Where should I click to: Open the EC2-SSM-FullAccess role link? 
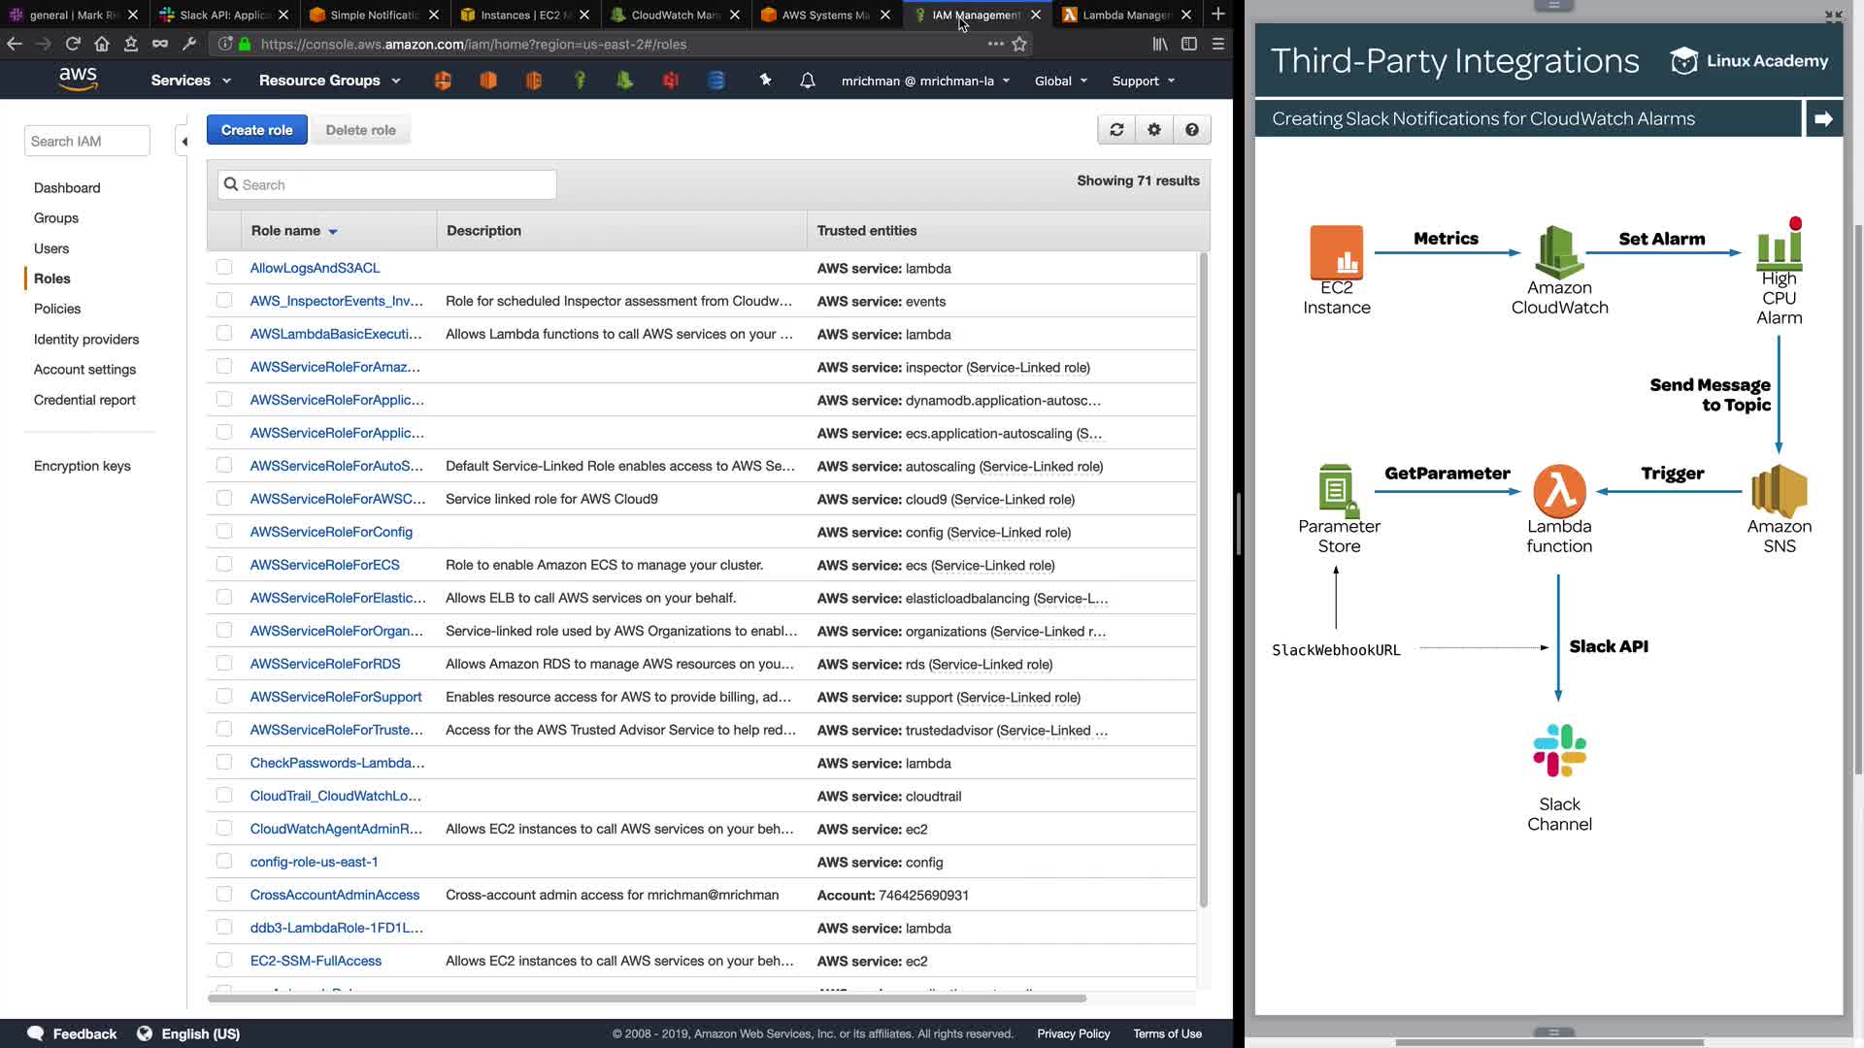tap(316, 961)
